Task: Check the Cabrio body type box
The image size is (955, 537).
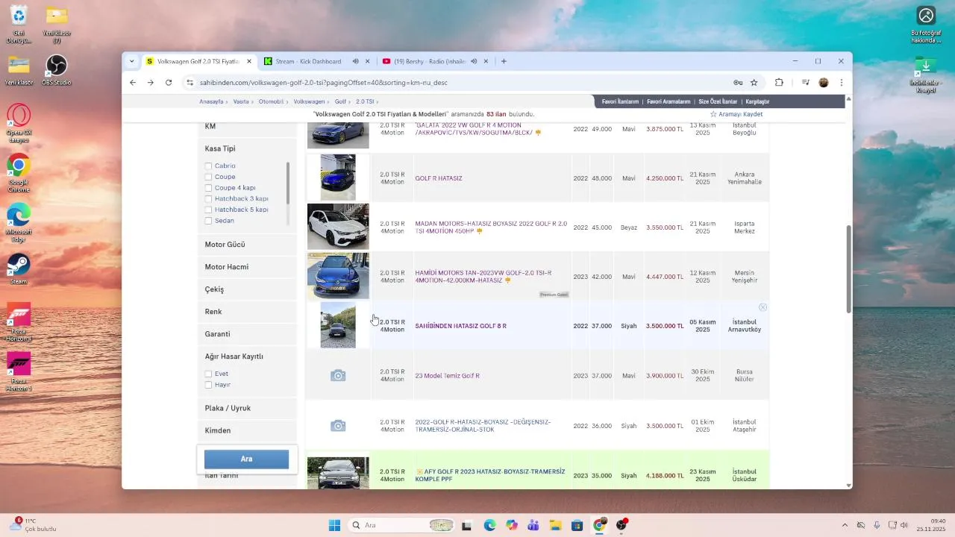Action: (x=209, y=166)
